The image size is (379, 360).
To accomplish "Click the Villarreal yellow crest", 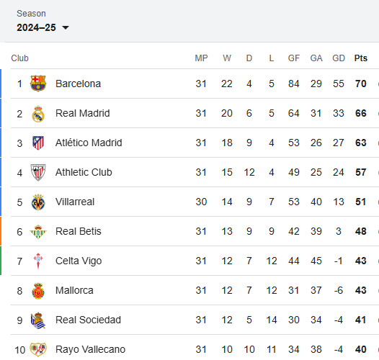I will (x=38, y=202).
